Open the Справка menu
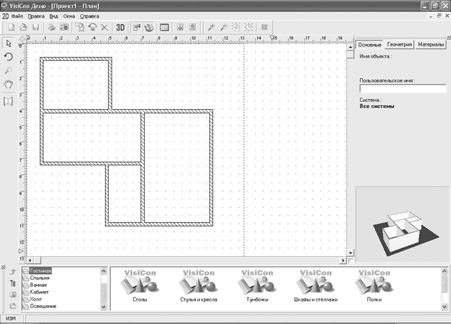 89,15
